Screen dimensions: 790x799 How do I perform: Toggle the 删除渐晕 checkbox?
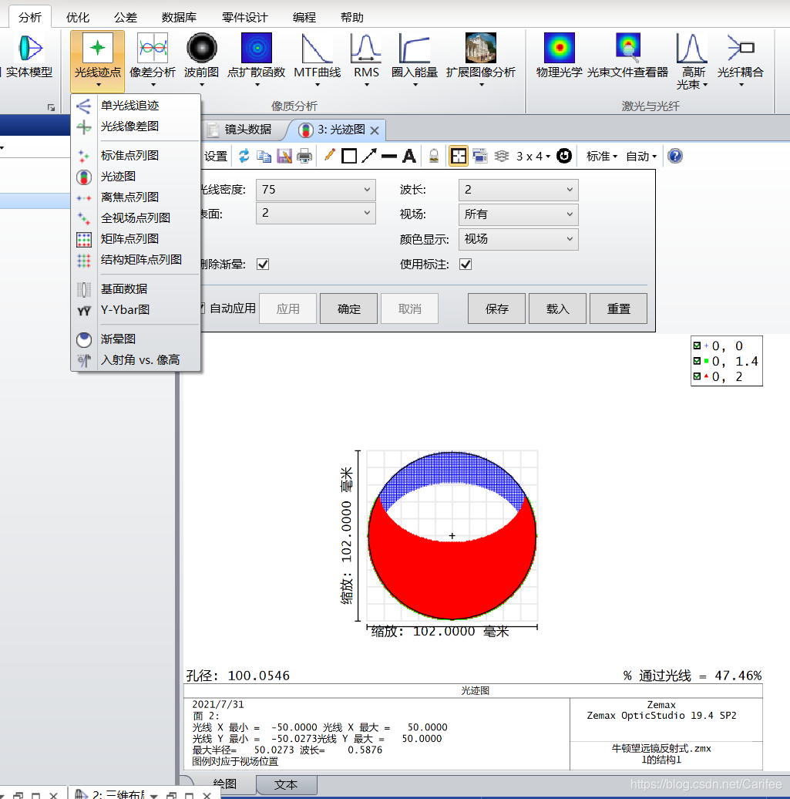tap(263, 264)
